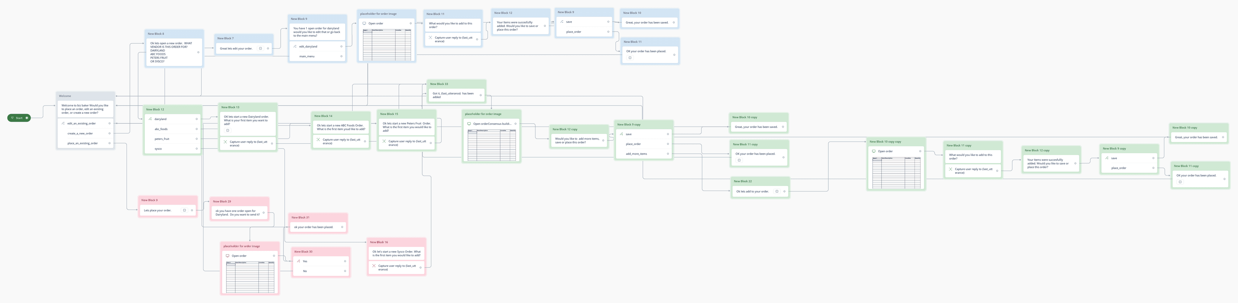This screenshot has width=1238, height=303.
Task: Click the capture icon in New Block 13
Action: pos(225,142)
